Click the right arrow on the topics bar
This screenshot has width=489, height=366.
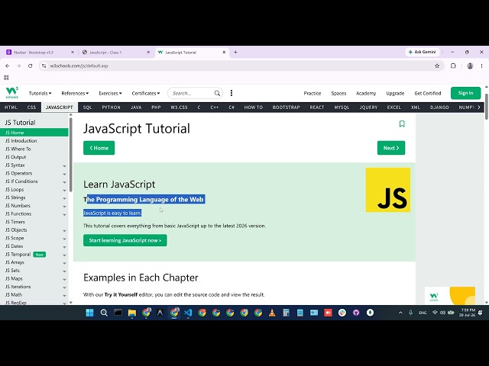pos(479,107)
